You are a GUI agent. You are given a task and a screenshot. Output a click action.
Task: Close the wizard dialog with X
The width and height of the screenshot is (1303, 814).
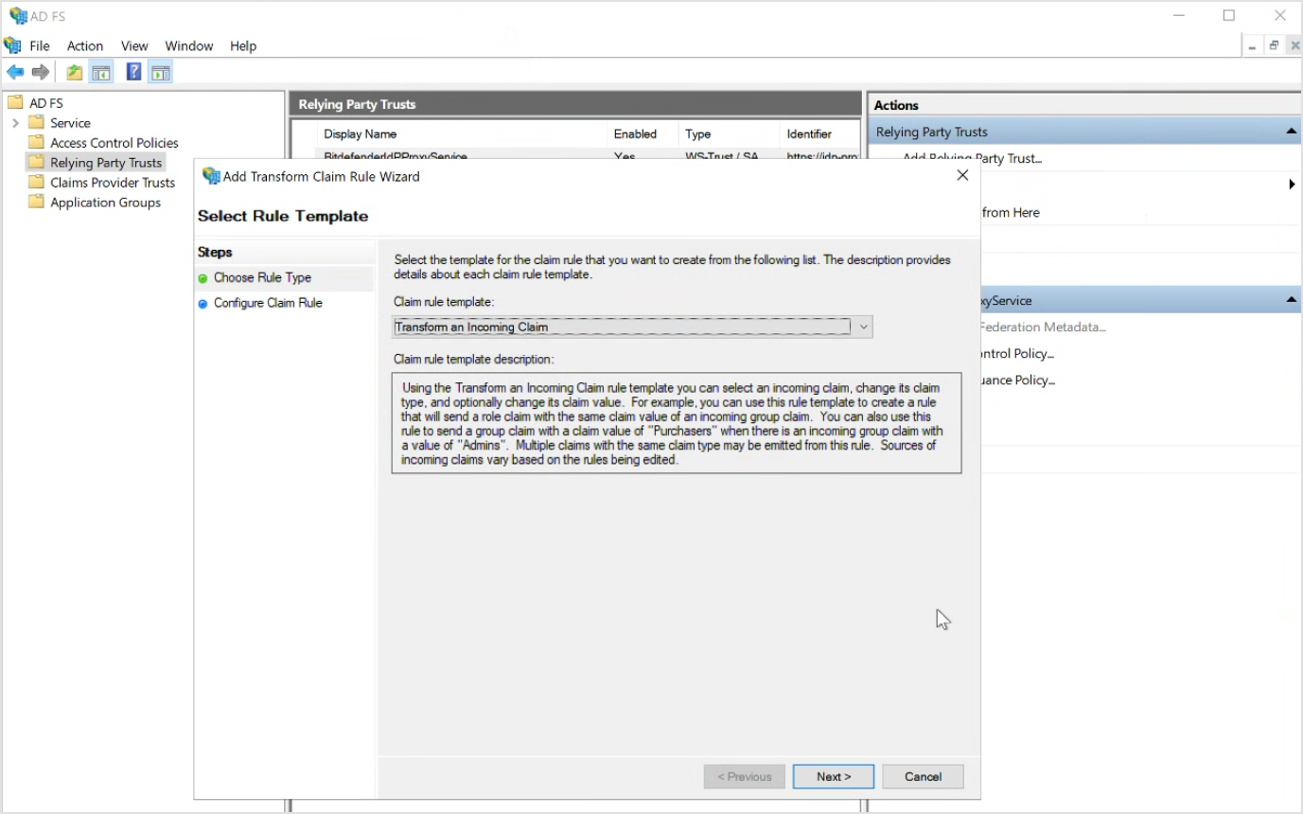coord(962,175)
